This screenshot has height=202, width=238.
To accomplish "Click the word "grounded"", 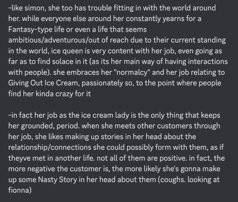I will [37, 126].
